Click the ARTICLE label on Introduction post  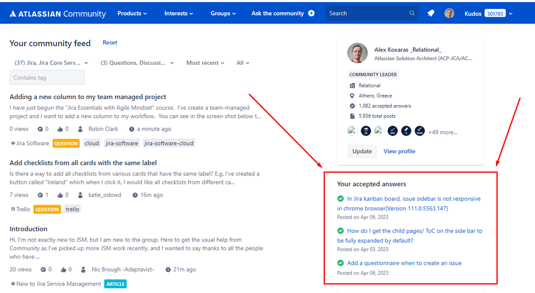pyautogui.click(x=115, y=284)
